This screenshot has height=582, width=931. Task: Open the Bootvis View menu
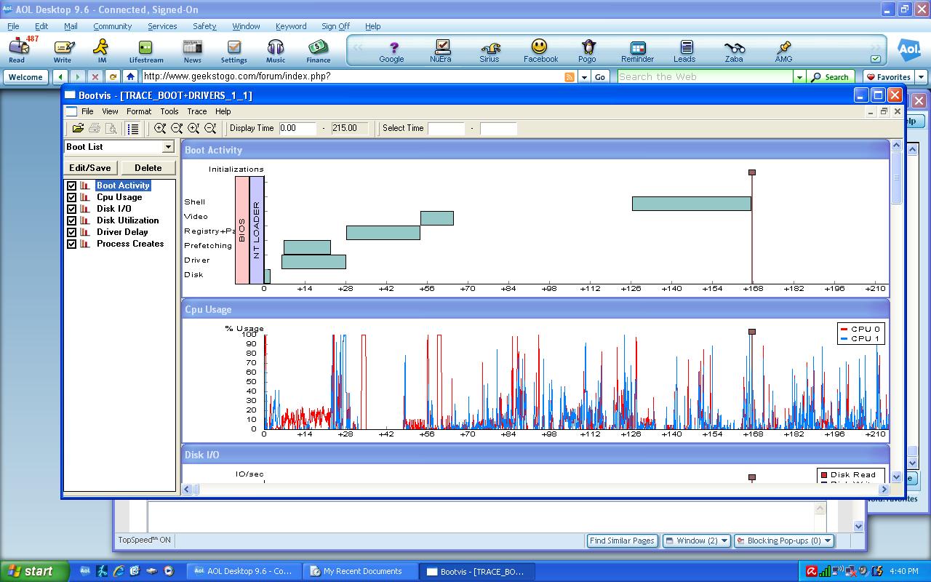tap(110, 111)
